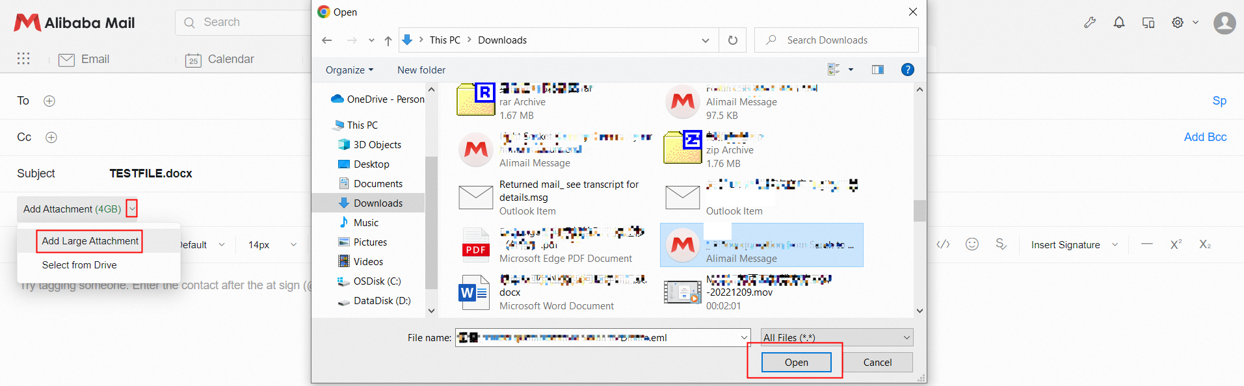
Task: Click the Add Bcc link
Action: (x=1205, y=137)
